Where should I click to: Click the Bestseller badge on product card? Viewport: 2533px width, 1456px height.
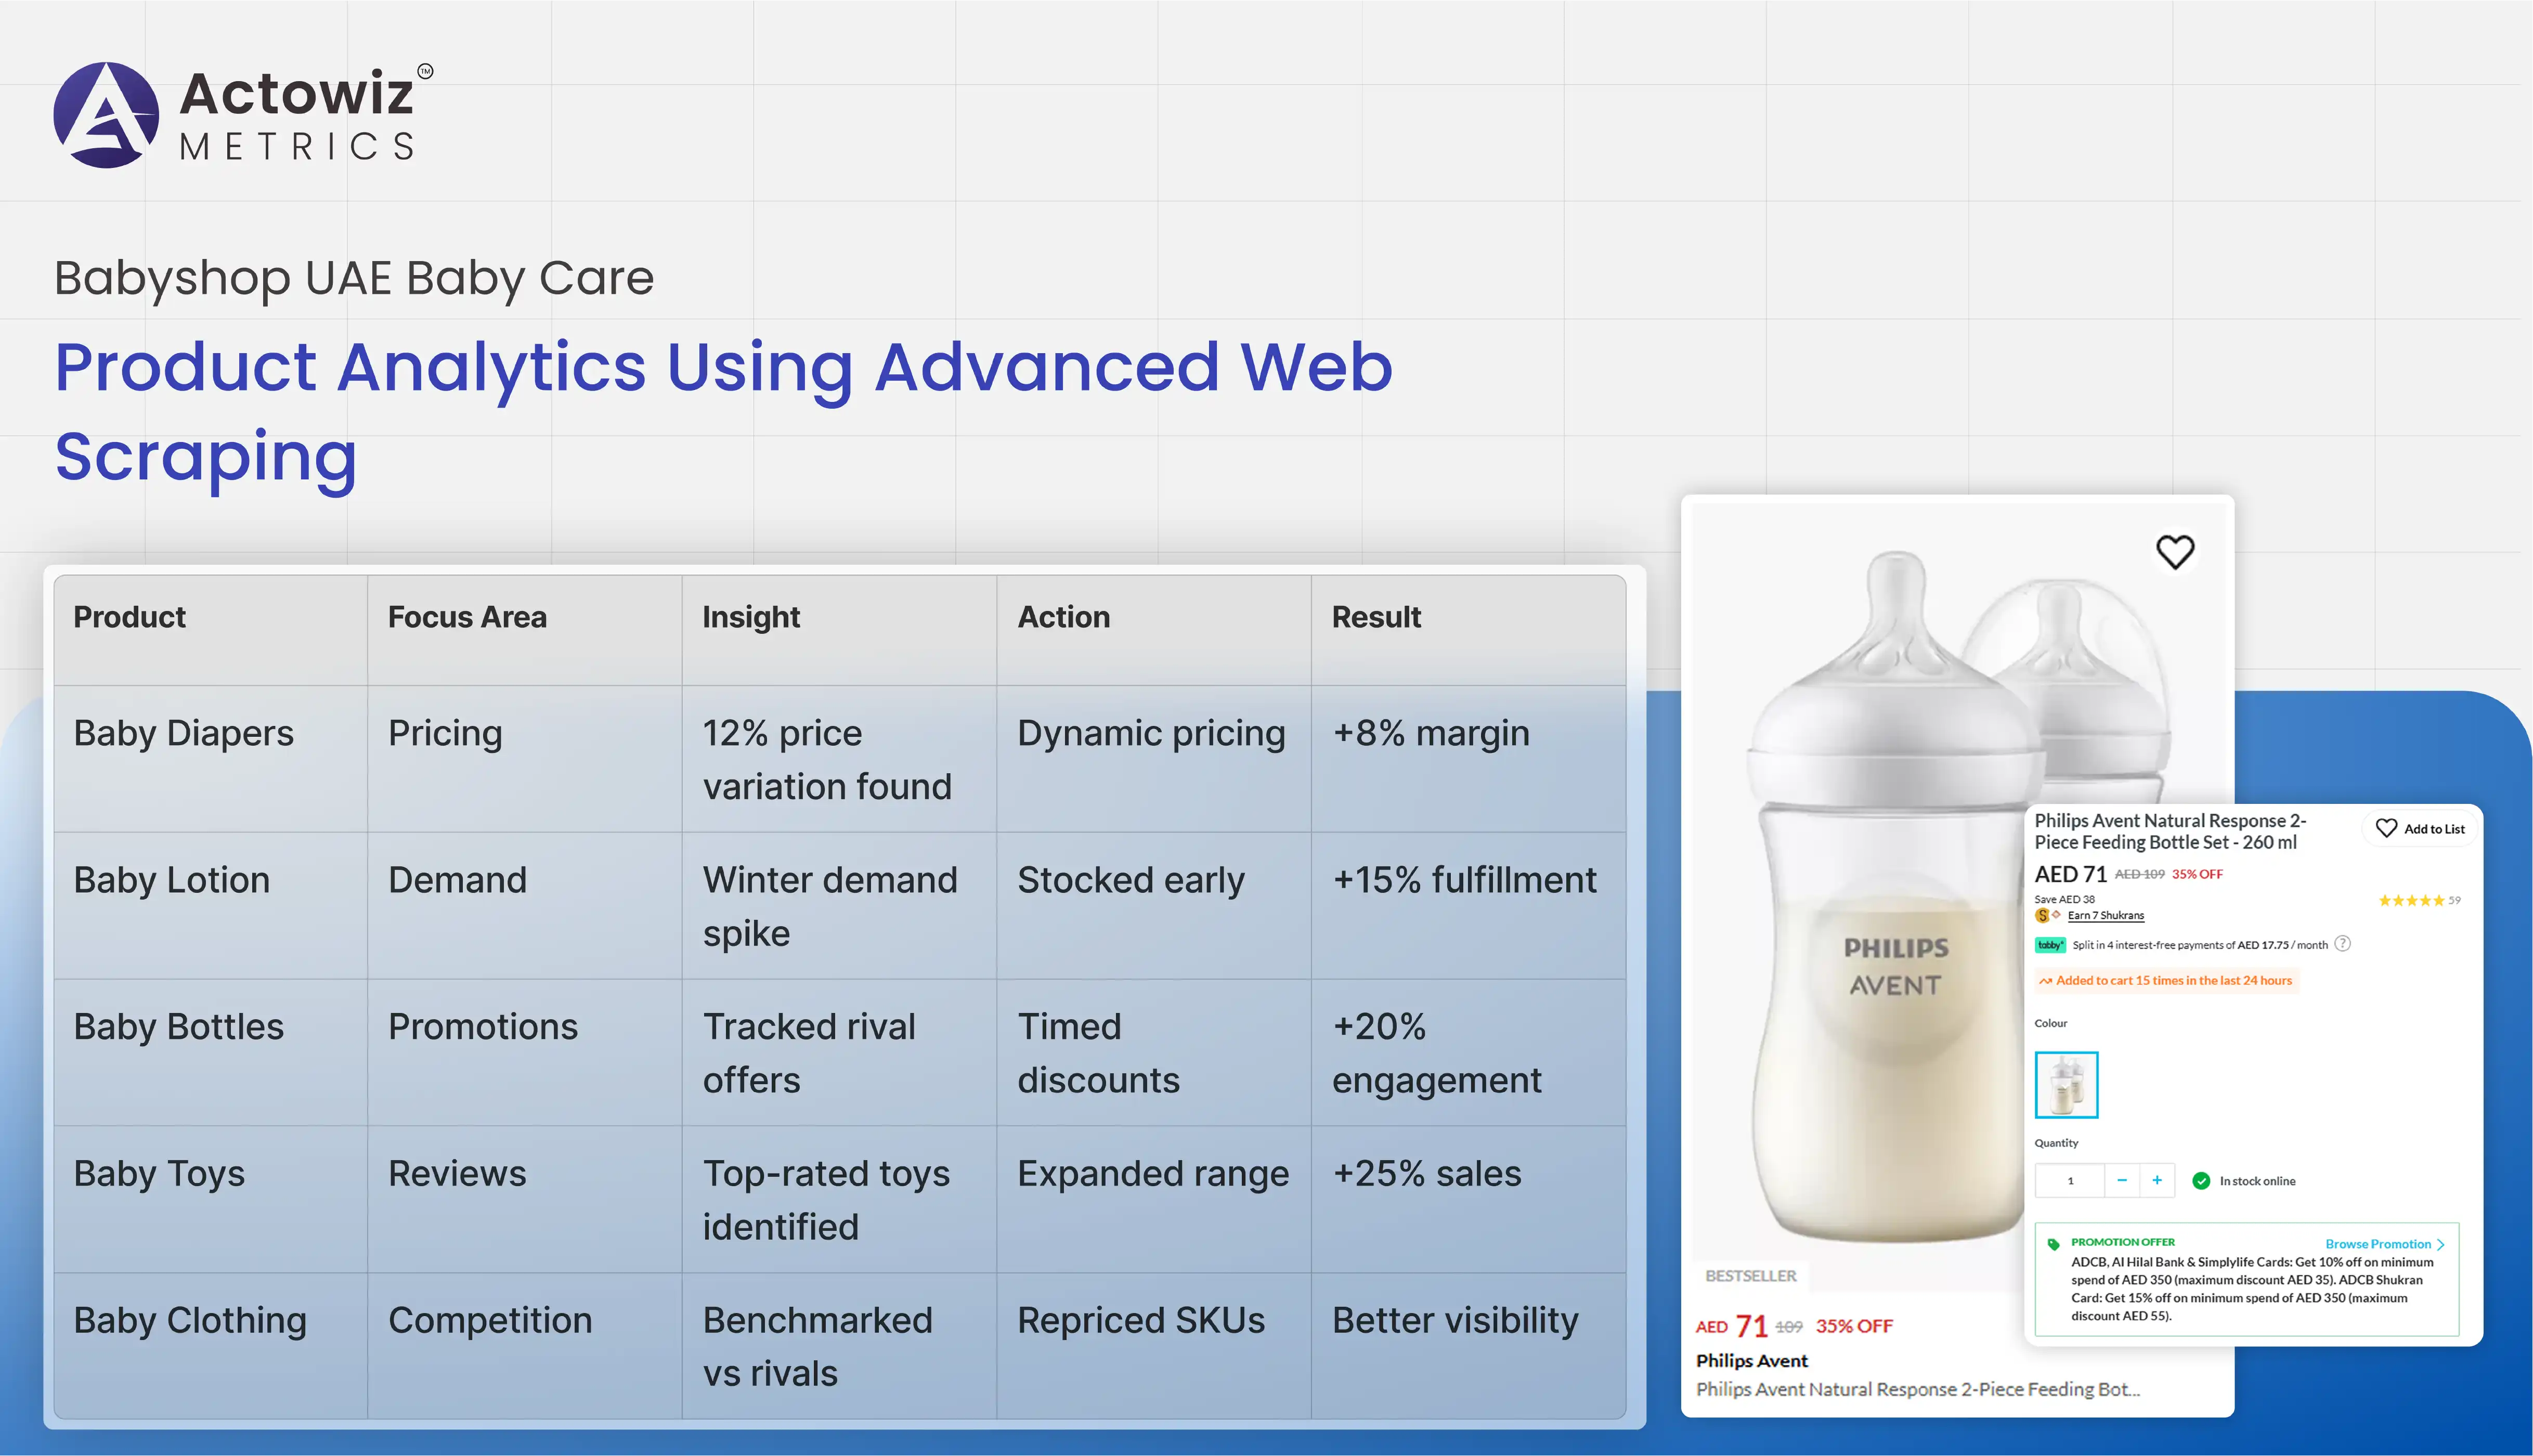[x=1750, y=1276]
